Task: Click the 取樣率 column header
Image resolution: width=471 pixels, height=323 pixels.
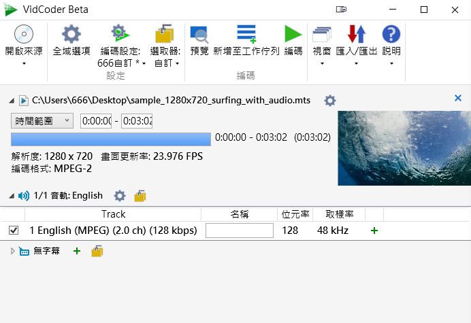Action: coord(339,214)
